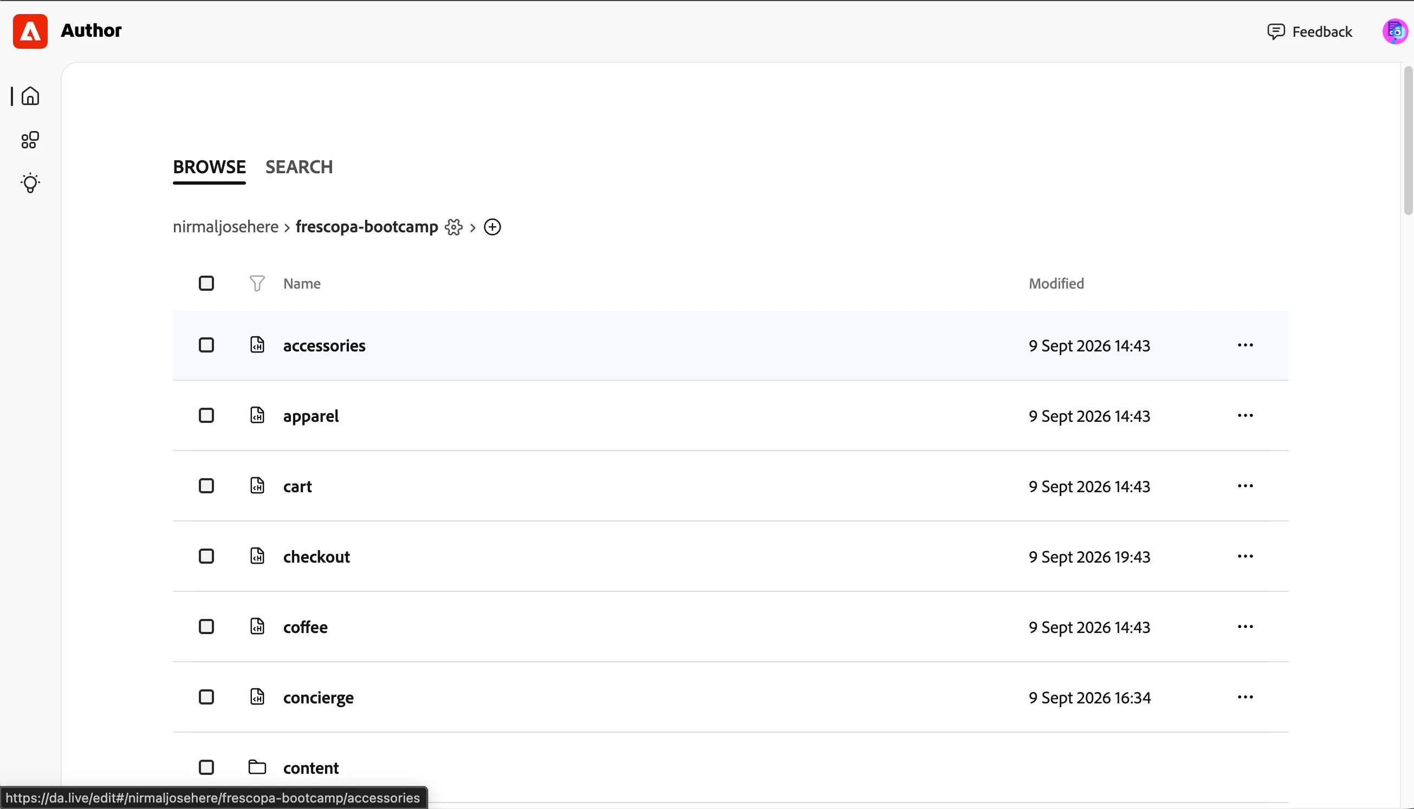Open the coffee row more options menu
The height and width of the screenshot is (809, 1414).
pos(1245,627)
